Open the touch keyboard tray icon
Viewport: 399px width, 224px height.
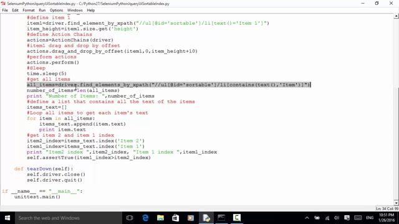click(358, 218)
